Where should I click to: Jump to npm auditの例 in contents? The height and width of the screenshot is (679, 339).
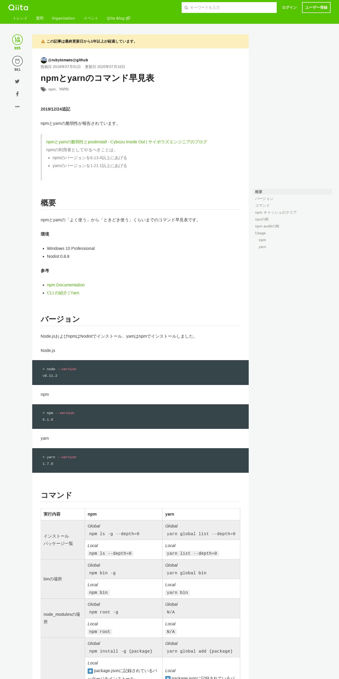coord(267,226)
